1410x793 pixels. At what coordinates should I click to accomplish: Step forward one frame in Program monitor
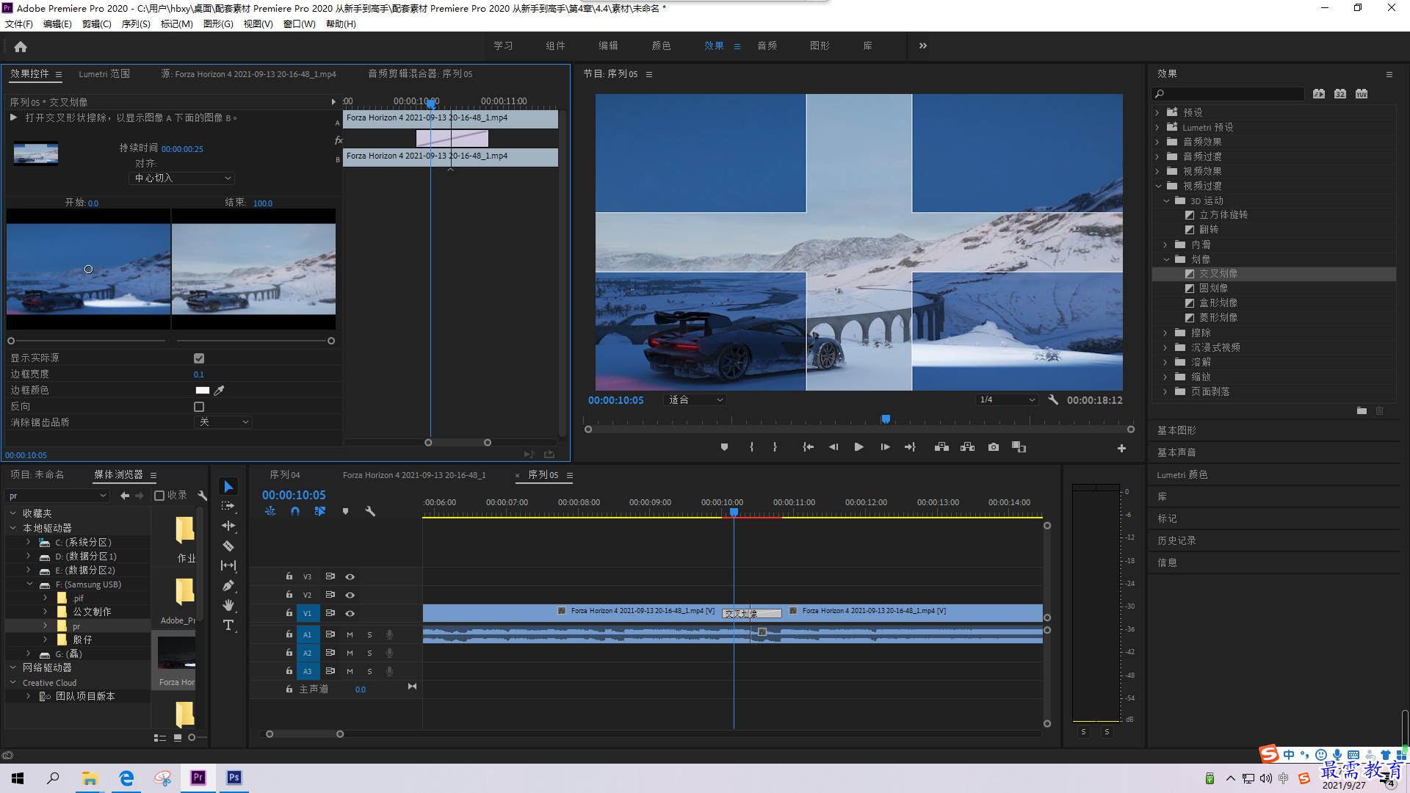(885, 447)
